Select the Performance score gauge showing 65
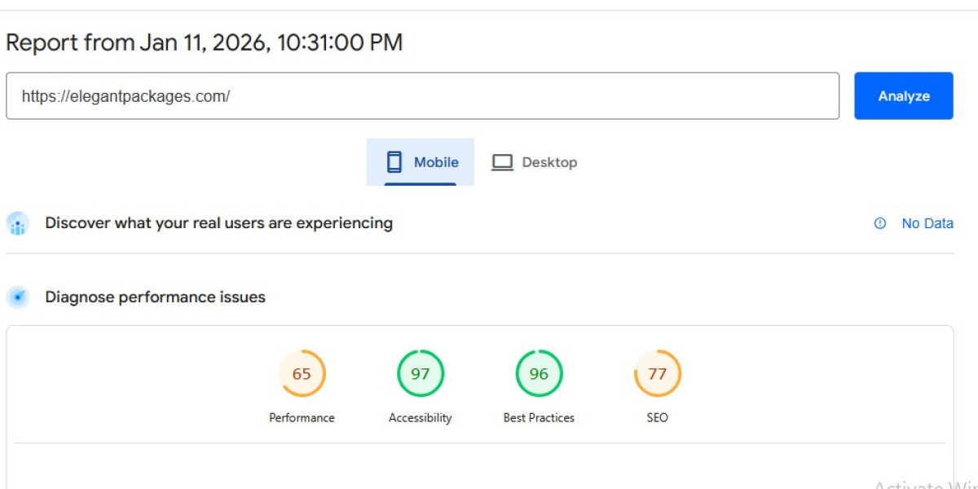 tap(302, 374)
